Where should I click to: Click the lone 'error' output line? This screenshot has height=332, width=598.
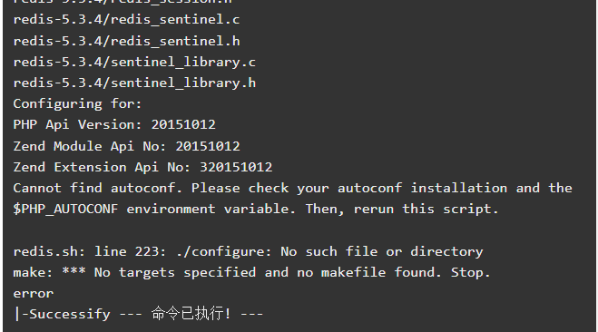click(34, 294)
